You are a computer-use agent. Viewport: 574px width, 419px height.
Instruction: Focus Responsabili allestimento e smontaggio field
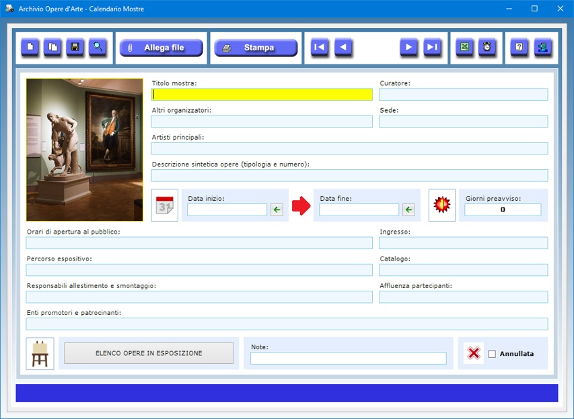[199, 297]
